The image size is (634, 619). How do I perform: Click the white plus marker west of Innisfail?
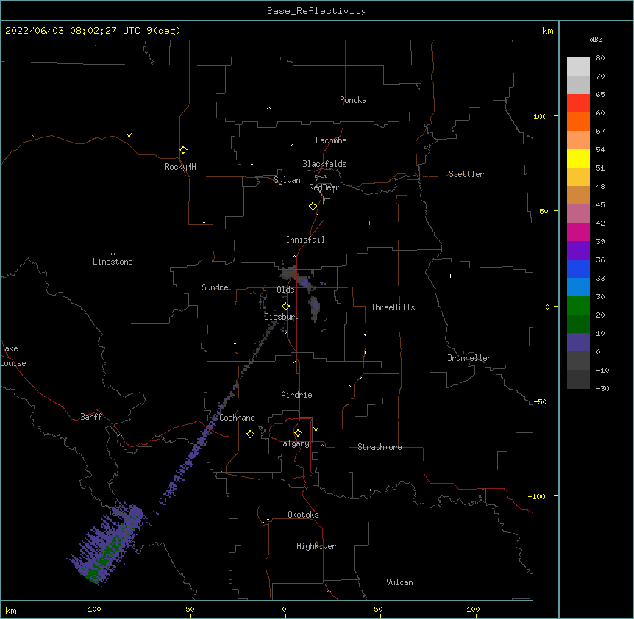coord(204,222)
